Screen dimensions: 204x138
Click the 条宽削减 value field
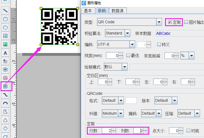pos(169,56)
